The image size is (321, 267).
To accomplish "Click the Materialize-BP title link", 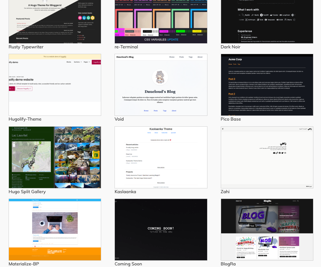I will (24, 264).
